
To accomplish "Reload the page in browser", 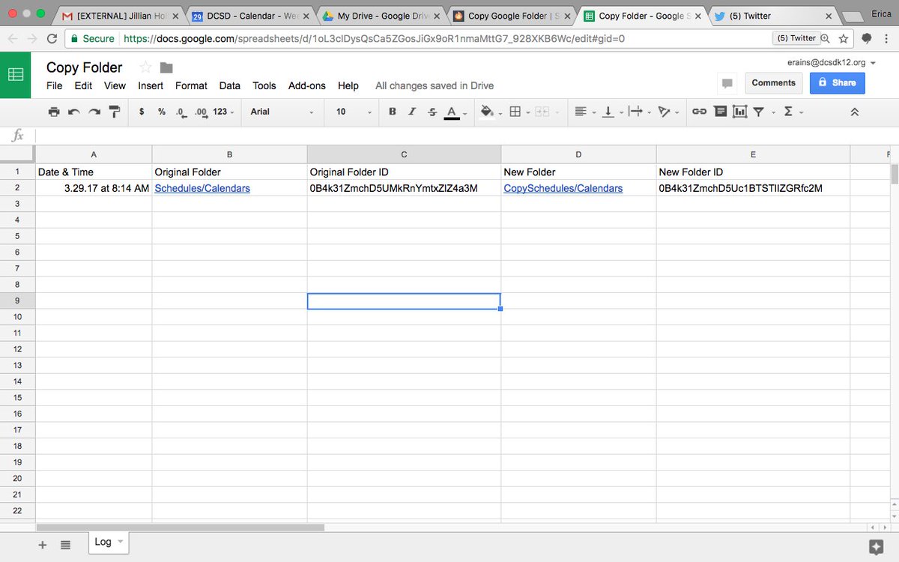I will [x=52, y=38].
